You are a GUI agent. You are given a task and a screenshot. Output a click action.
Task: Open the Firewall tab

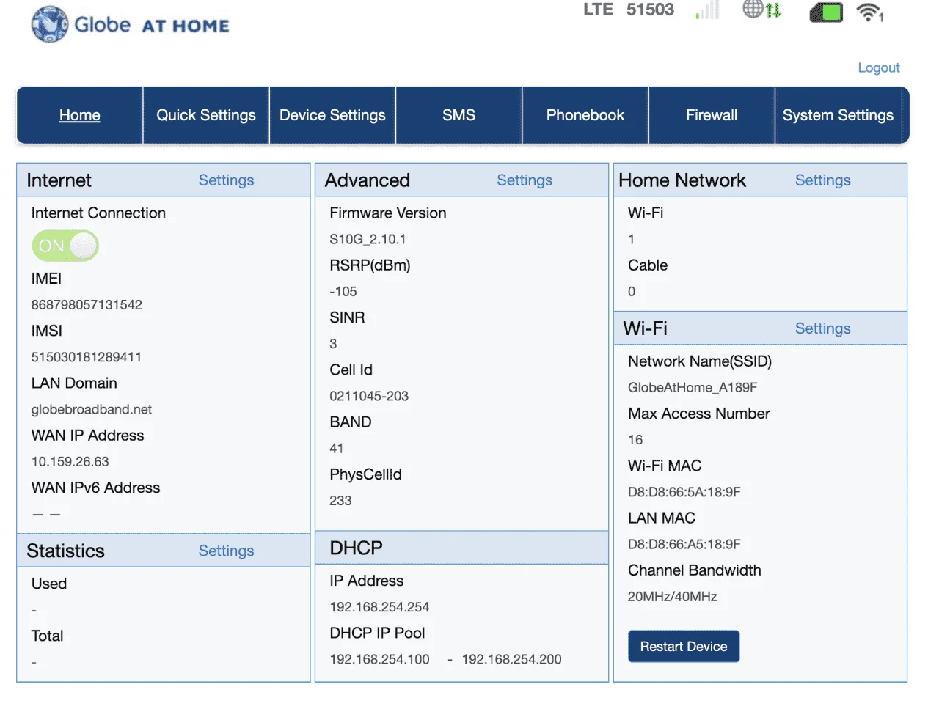pos(712,115)
